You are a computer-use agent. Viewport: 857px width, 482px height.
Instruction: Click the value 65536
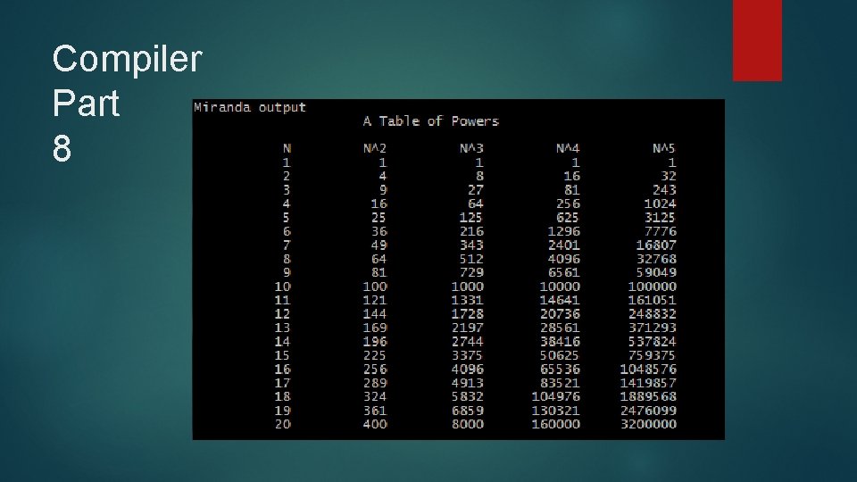[560, 370]
